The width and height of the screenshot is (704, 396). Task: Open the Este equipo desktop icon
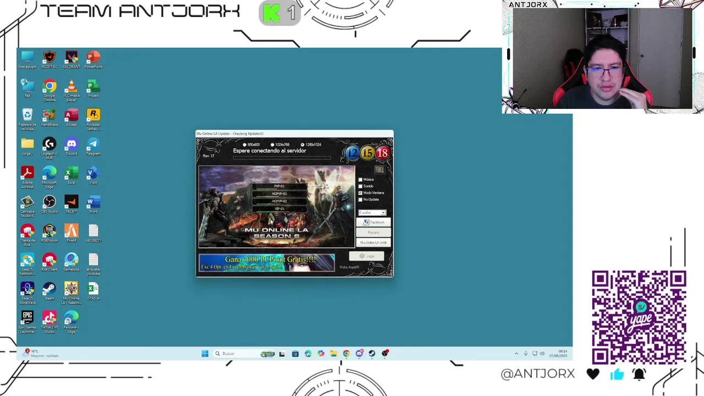pyautogui.click(x=28, y=59)
